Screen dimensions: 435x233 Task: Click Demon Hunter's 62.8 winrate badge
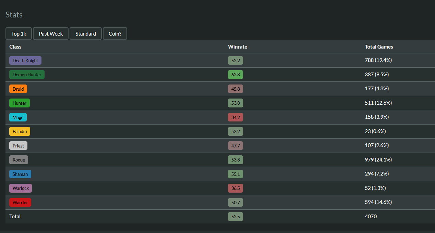235,75
